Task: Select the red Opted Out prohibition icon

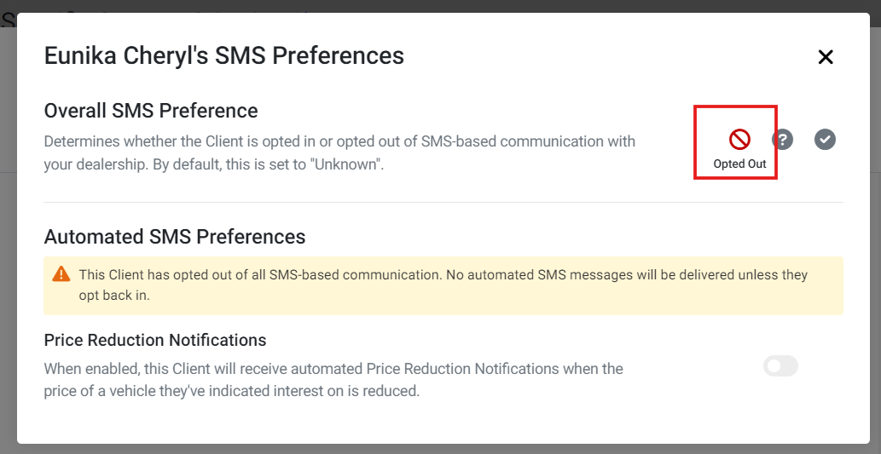Action: click(x=739, y=139)
